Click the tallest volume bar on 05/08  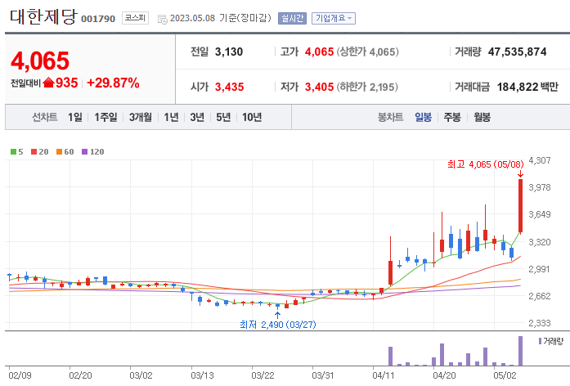pyautogui.click(x=521, y=351)
